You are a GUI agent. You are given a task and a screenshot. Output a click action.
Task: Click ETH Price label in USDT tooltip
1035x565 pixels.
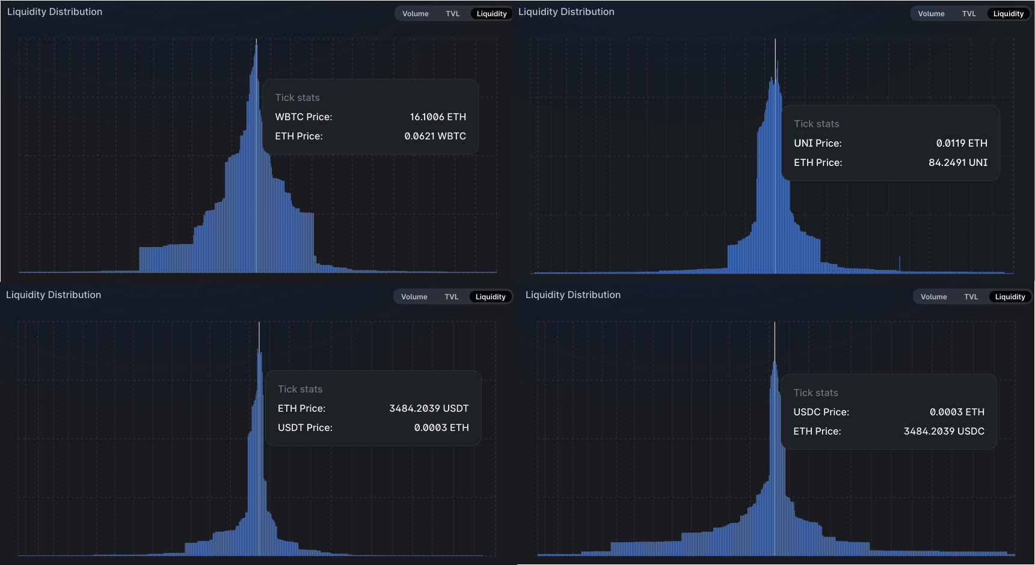[302, 408]
